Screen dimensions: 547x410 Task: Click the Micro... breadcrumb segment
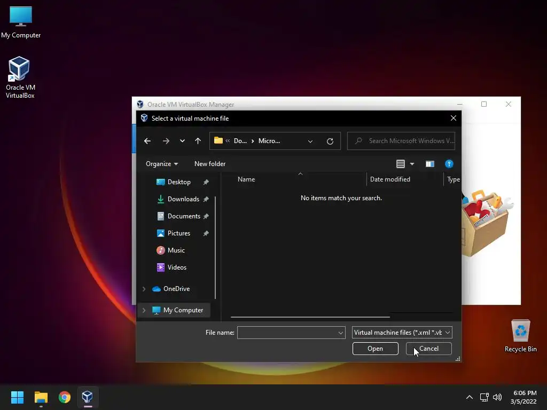point(269,141)
